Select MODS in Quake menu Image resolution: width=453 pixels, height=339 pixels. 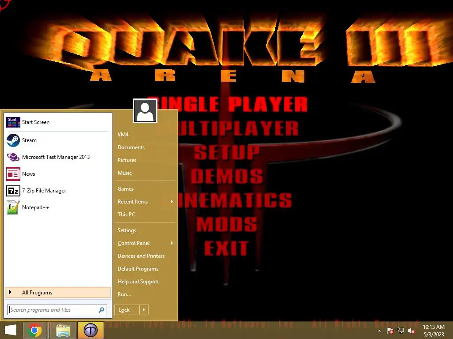[227, 224]
